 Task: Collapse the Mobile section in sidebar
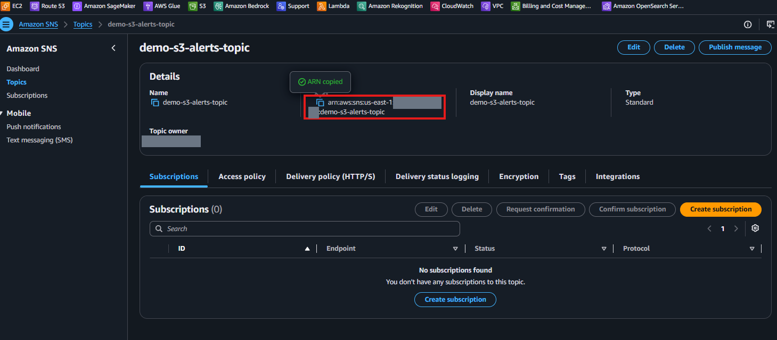coord(2,113)
